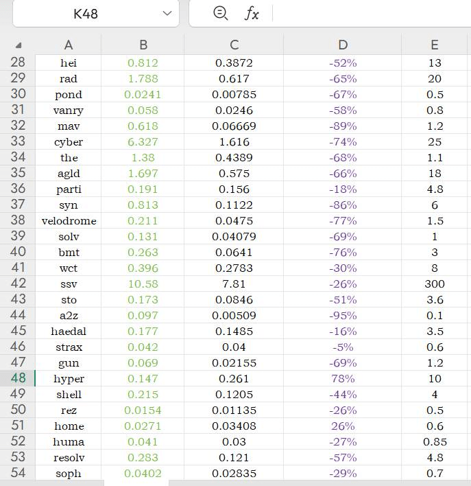Select the cell showing -95%

pos(343,316)
